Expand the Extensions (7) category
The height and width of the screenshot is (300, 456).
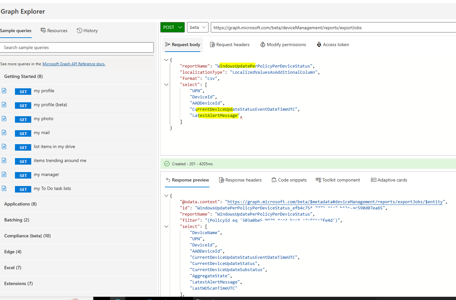coord(77,283)
